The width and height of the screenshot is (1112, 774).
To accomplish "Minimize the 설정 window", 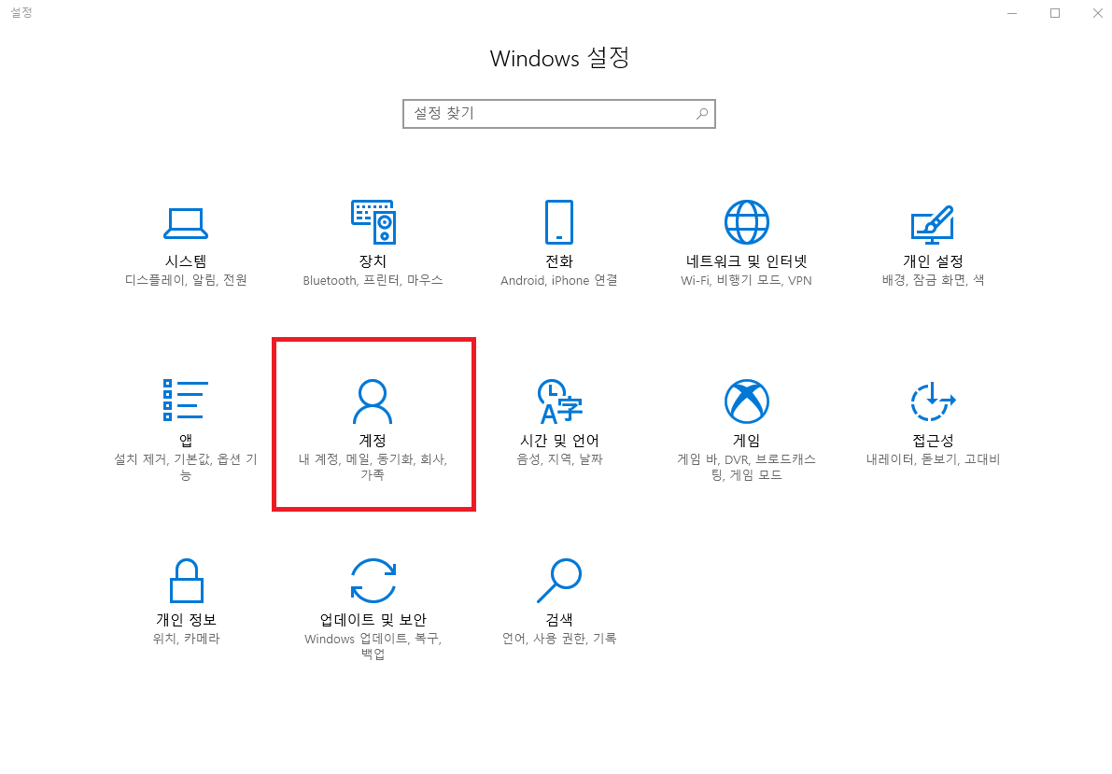I will tap(1012, 13).
